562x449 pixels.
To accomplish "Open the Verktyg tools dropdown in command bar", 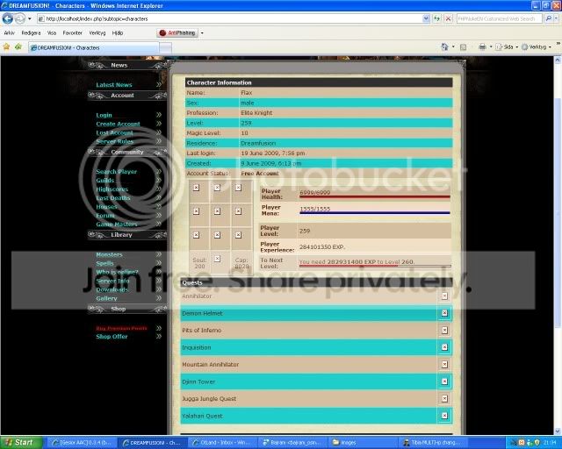I will (537, 46).
